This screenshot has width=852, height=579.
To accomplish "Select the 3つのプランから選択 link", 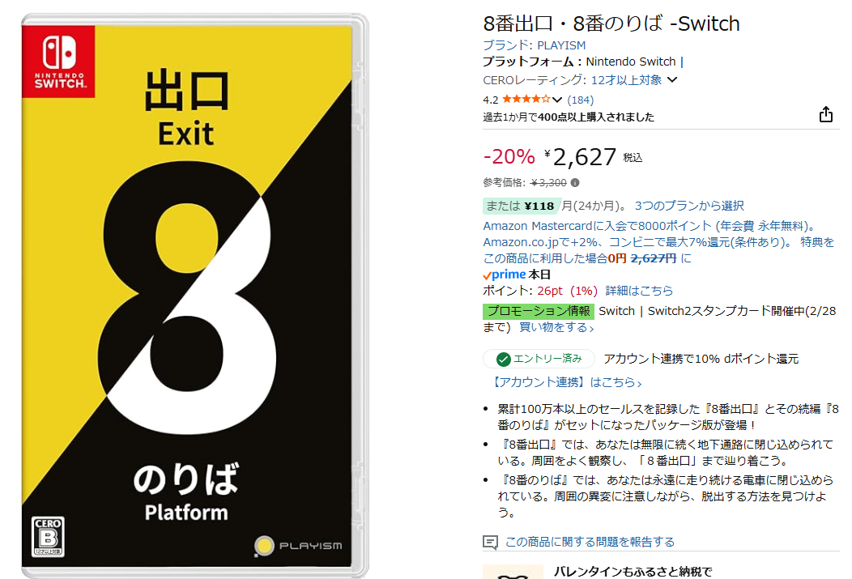I will pos(689,206).
